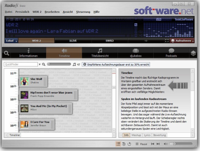
Task: Expand the QuickFinder options arrow
Action: tap(40, 64)
